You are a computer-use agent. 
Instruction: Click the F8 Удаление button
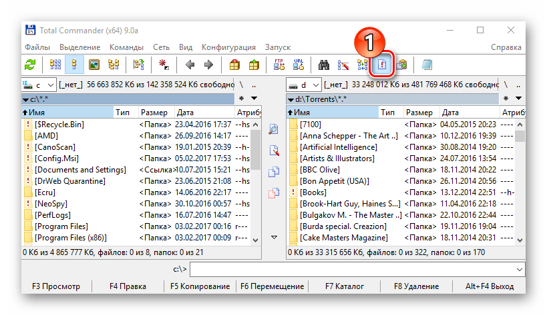point(417,286)
